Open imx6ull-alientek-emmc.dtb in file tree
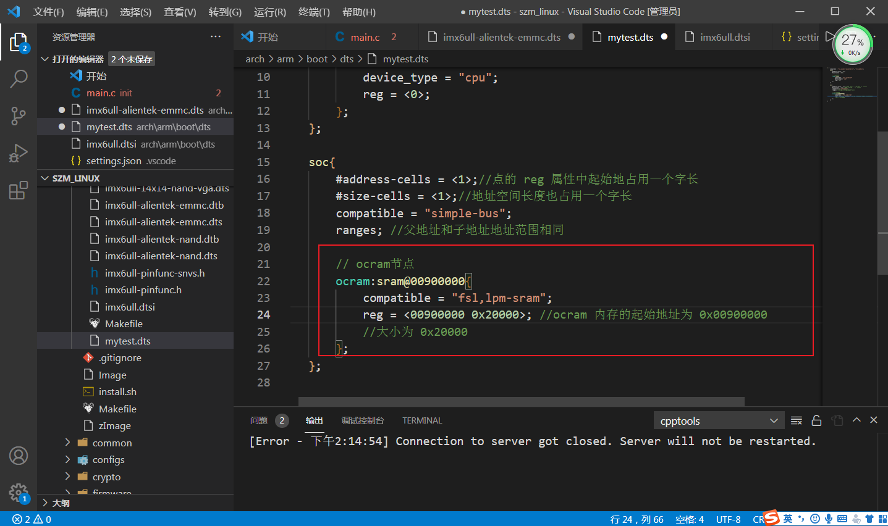Screen dimensions: 888x526 135,205
